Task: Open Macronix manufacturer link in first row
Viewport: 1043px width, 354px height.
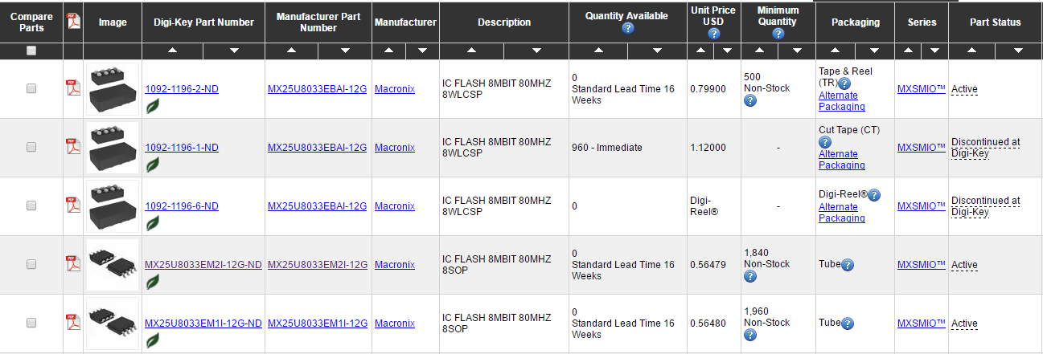Action: 395,89
